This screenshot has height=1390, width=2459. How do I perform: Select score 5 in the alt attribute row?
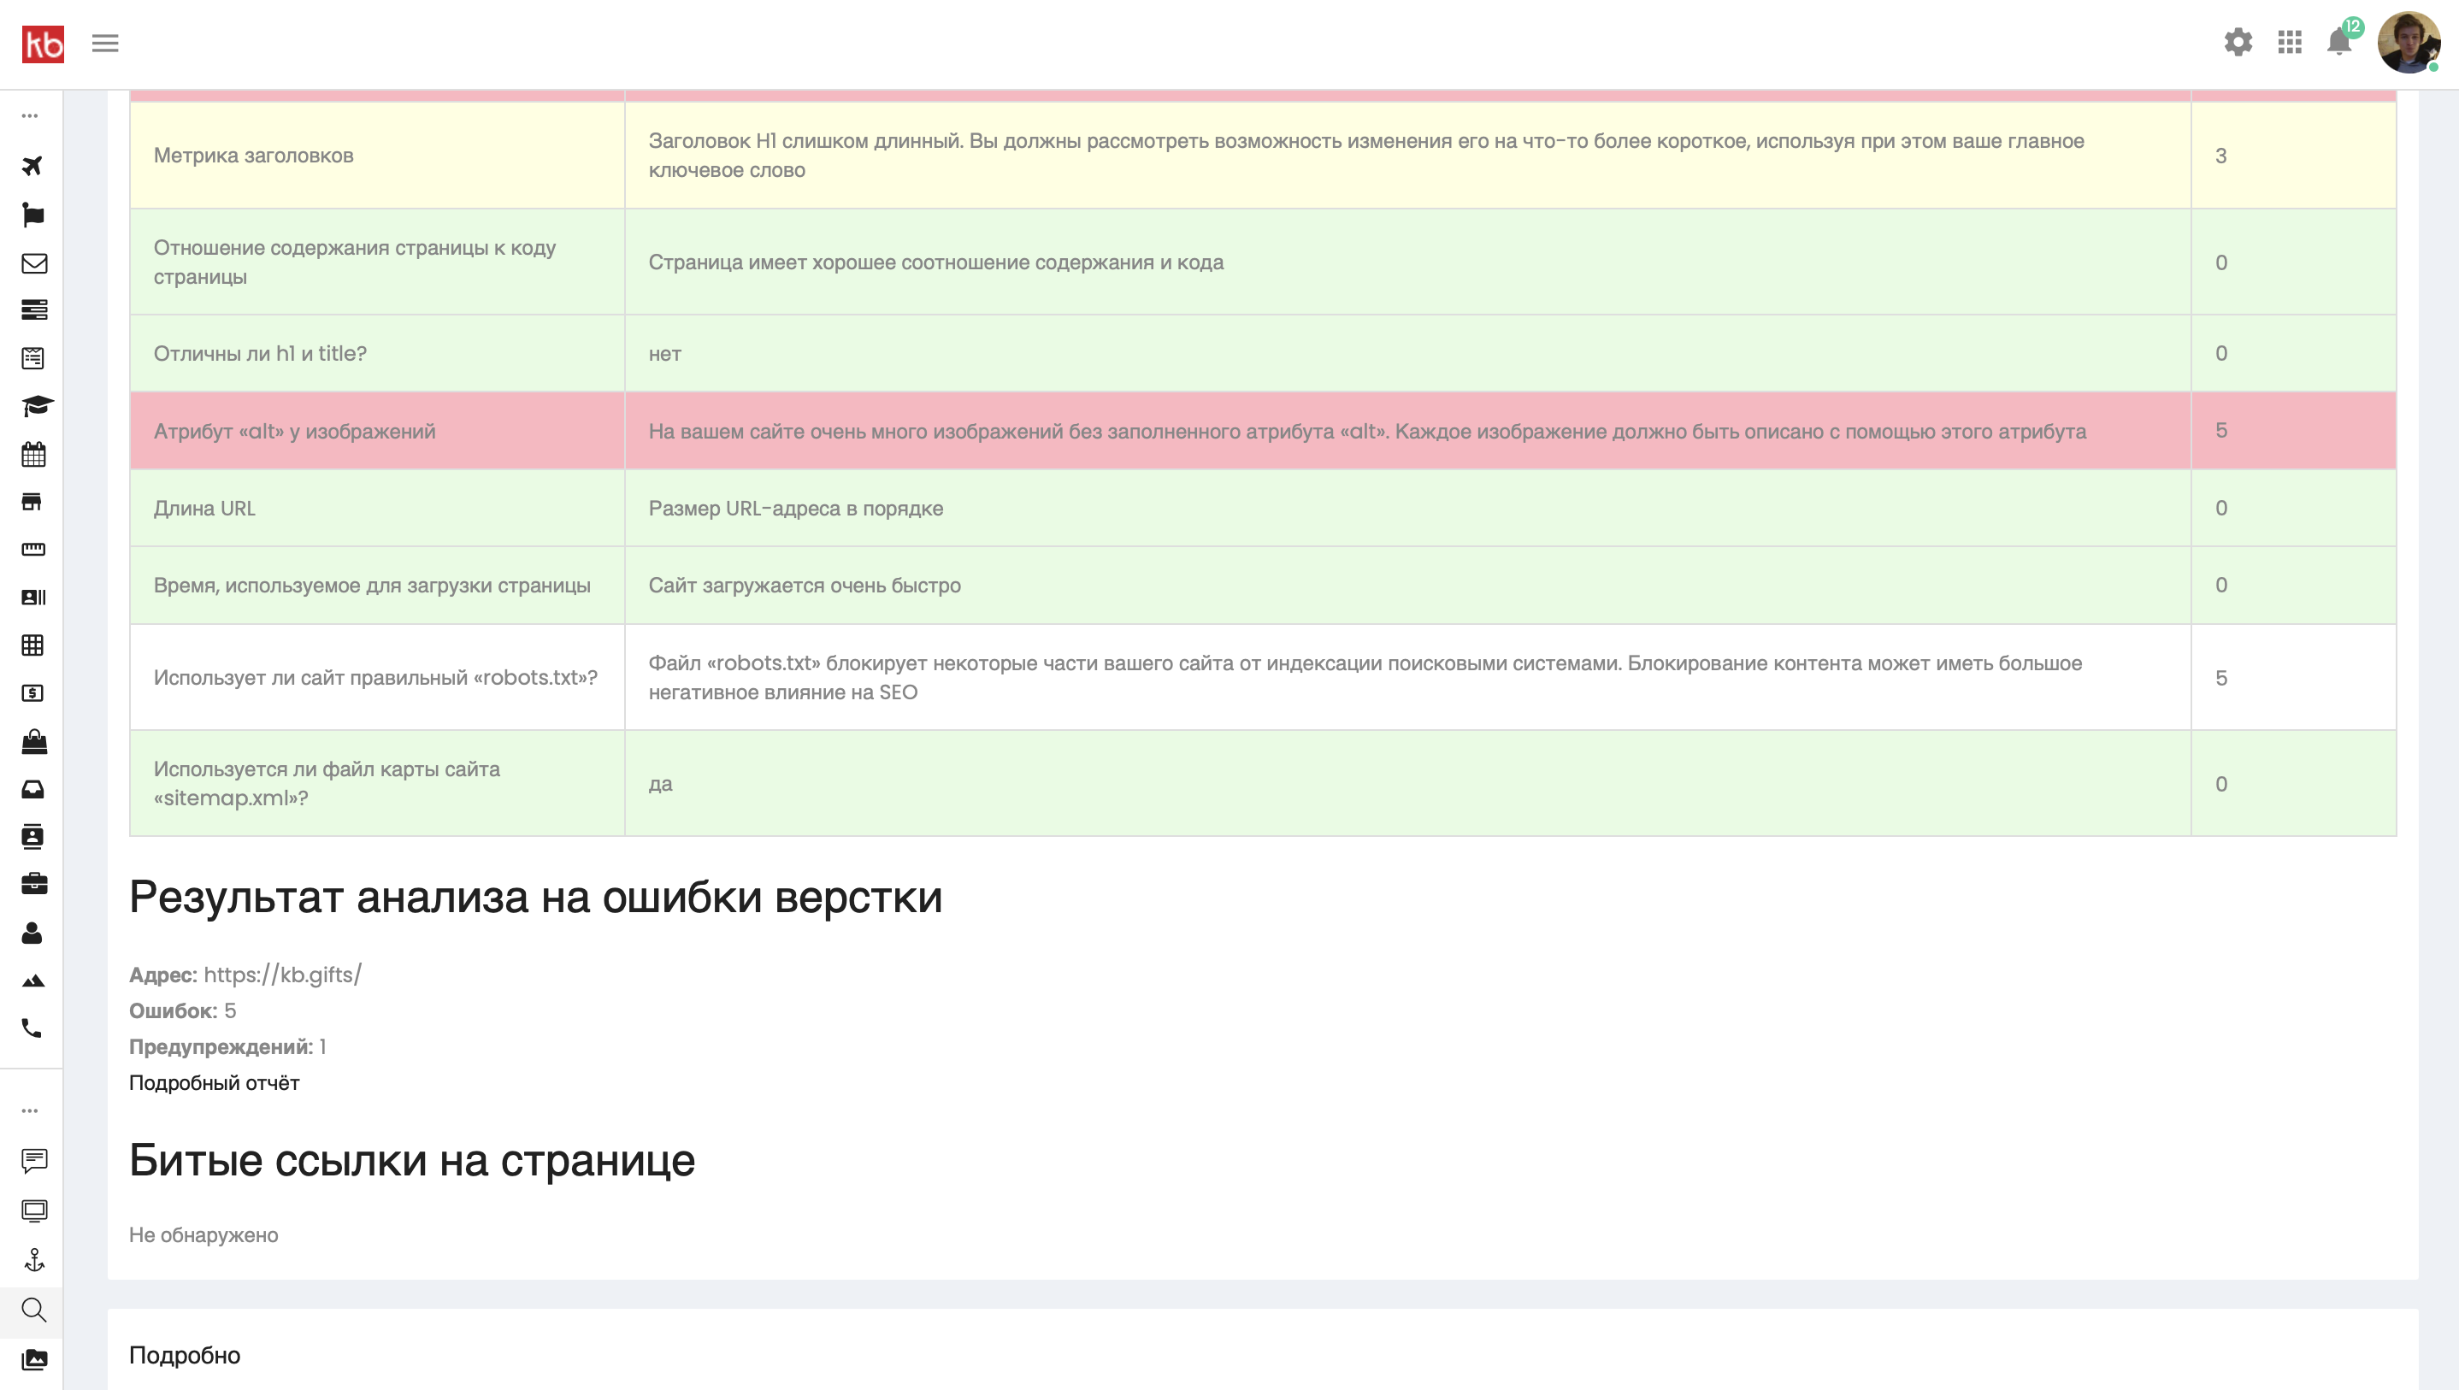[2221, 431]
